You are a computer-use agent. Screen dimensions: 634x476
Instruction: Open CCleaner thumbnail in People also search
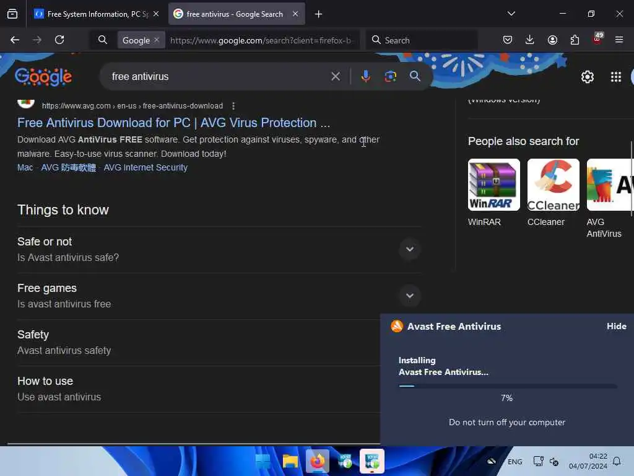tap(553, 185)
